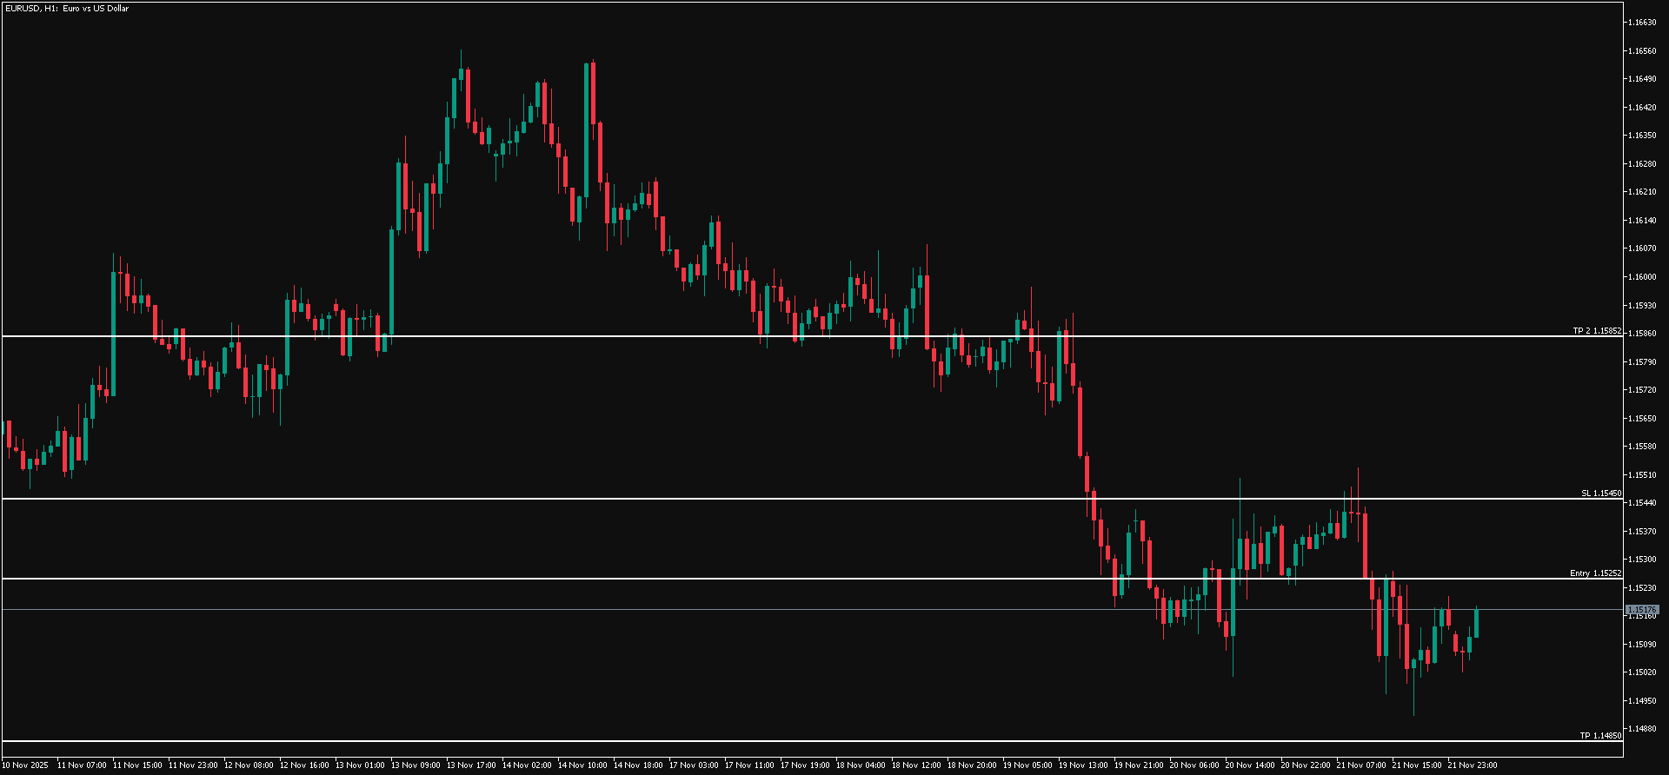Click the 1.16000 price scale value
The image size is (1669, 775).
point(1642,277)
